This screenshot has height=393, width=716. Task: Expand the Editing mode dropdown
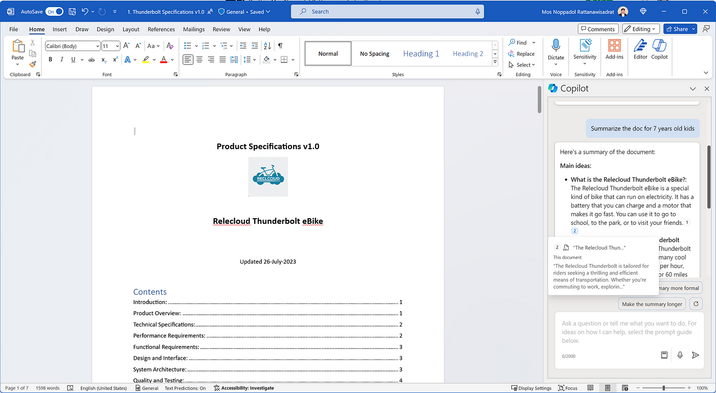coord(641,29)
